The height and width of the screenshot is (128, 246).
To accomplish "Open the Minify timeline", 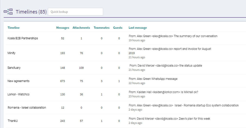I will click(x=12, y=53).
